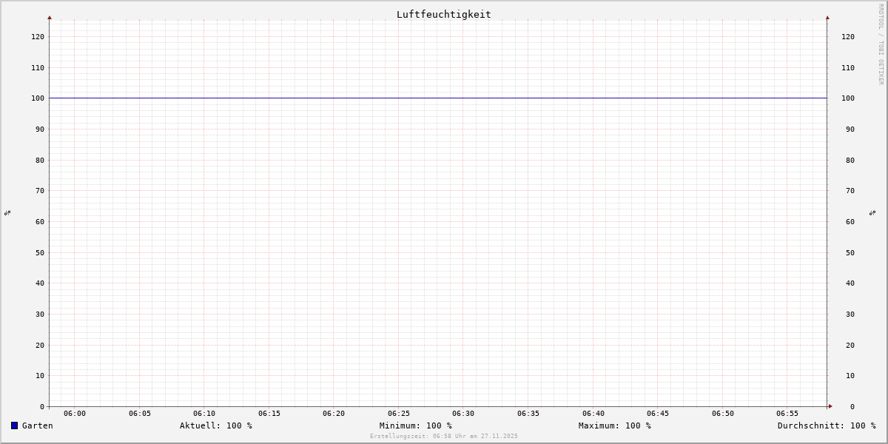Click the RRDTOOL / TOBI OETIKER watermark
The width and height of the screenshot is (888, 444).
tap(881, 44)
